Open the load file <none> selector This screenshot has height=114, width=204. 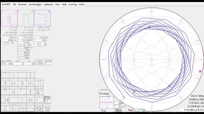click(6, 42)
